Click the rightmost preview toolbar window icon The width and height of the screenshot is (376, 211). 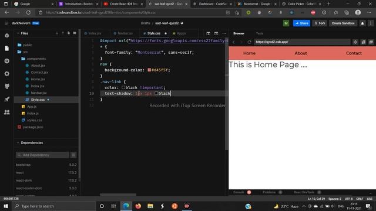click(371, 42)
